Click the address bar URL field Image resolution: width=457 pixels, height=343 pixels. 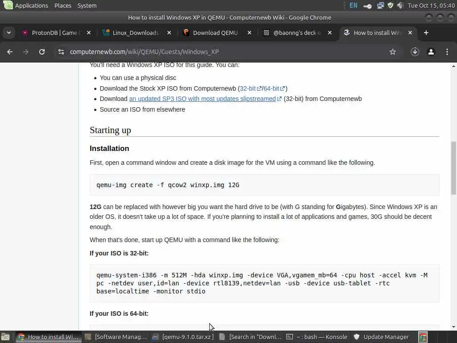pos(227,52)
